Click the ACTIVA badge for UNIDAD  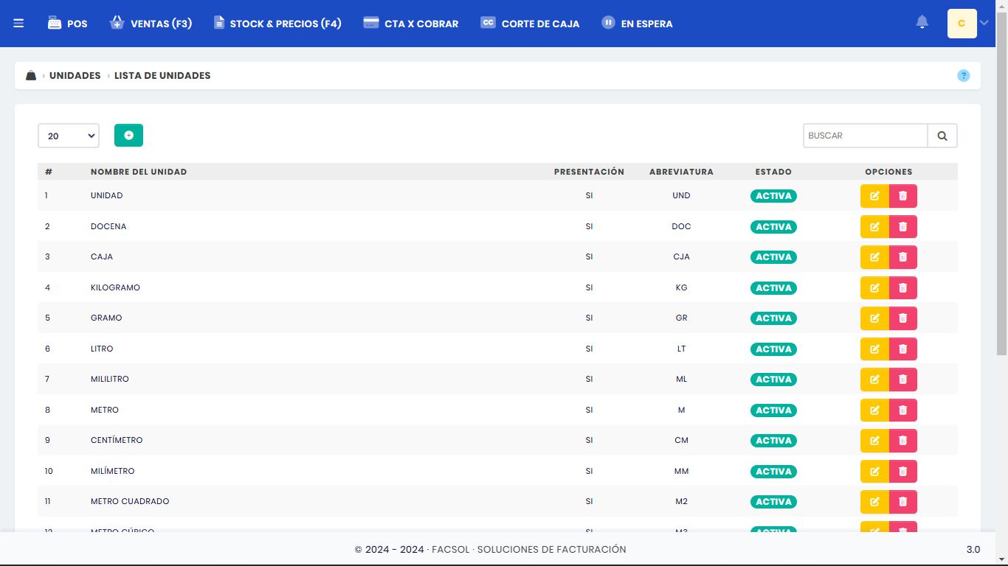click(773, 196)
